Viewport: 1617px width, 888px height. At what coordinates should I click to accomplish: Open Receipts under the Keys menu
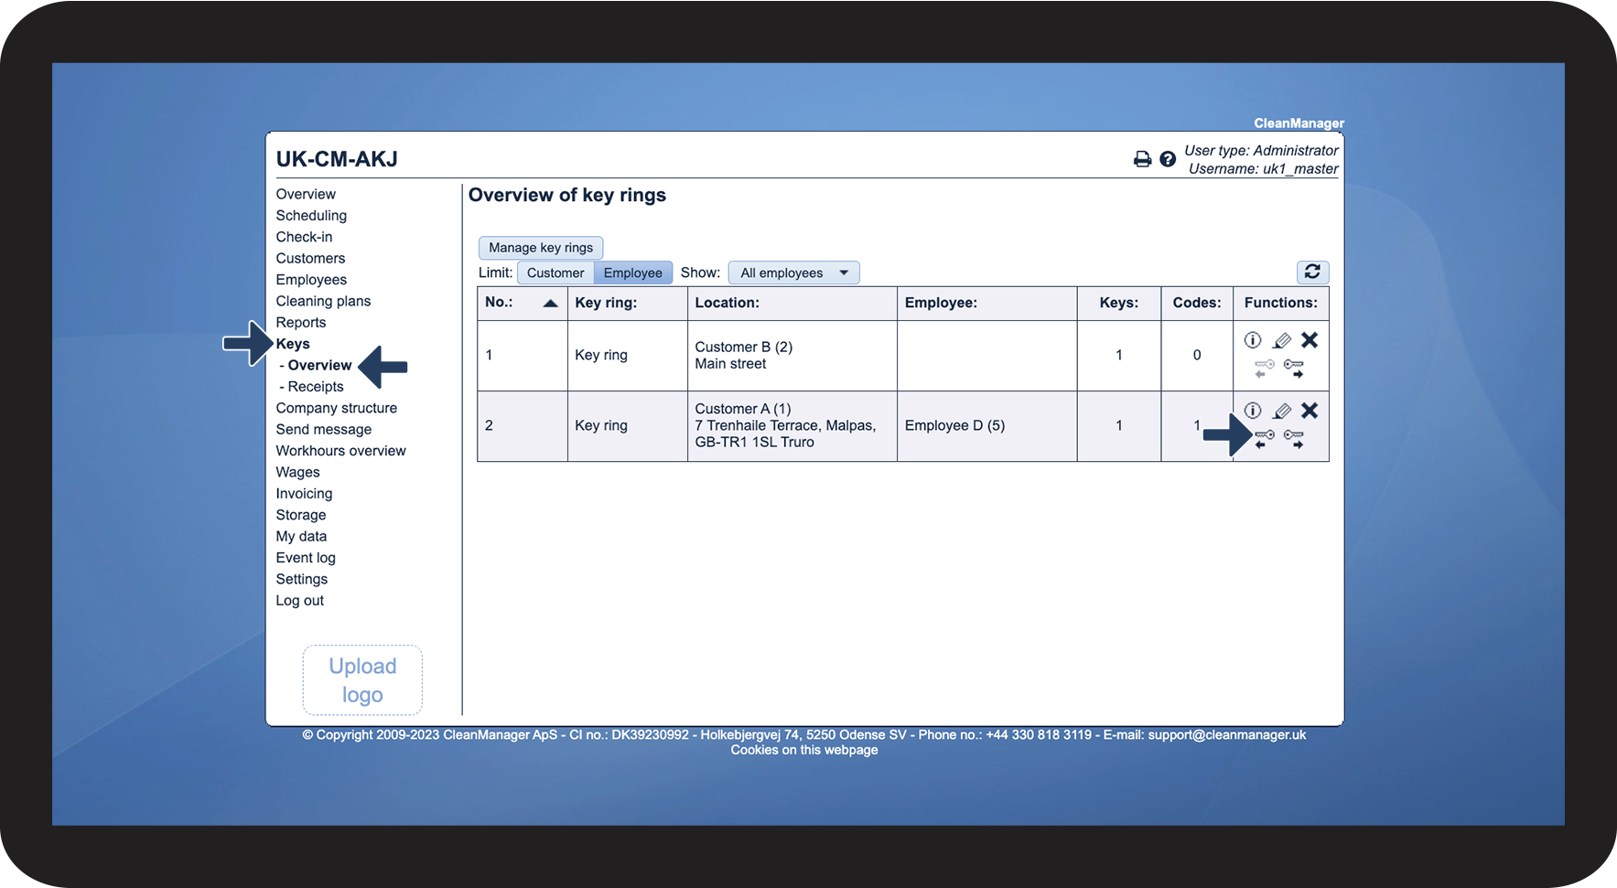click(311, 387)
